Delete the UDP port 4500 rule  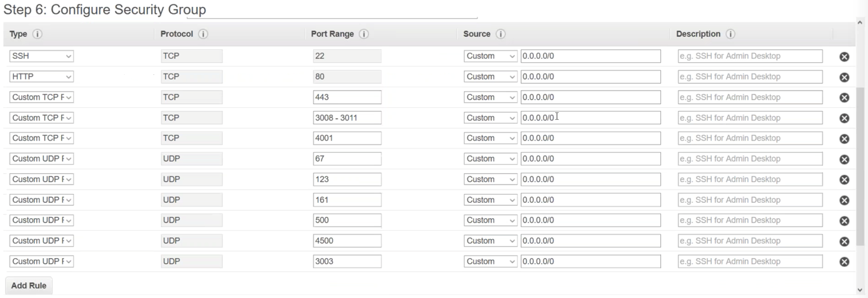click(845, 242)
